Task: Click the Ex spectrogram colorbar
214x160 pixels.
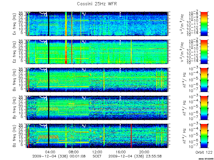Action: [204, 24]
